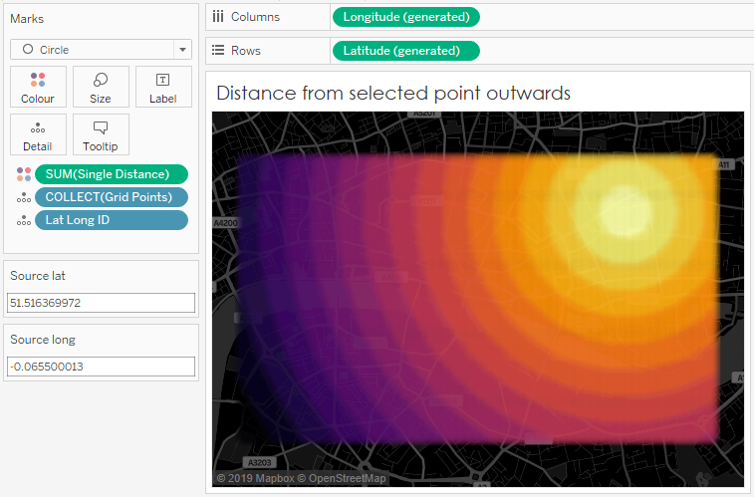Select the SUM(Single Distance) pill
The height and width of the screenshot is (497, 754).
111,174
